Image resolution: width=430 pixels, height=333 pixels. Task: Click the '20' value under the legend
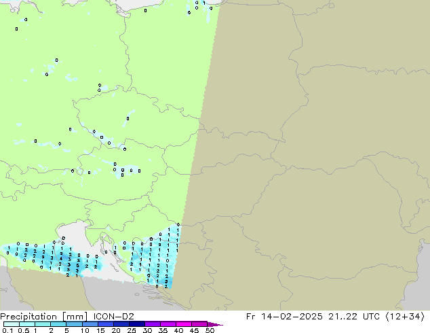pyautogui.click(x=115, y=330)
